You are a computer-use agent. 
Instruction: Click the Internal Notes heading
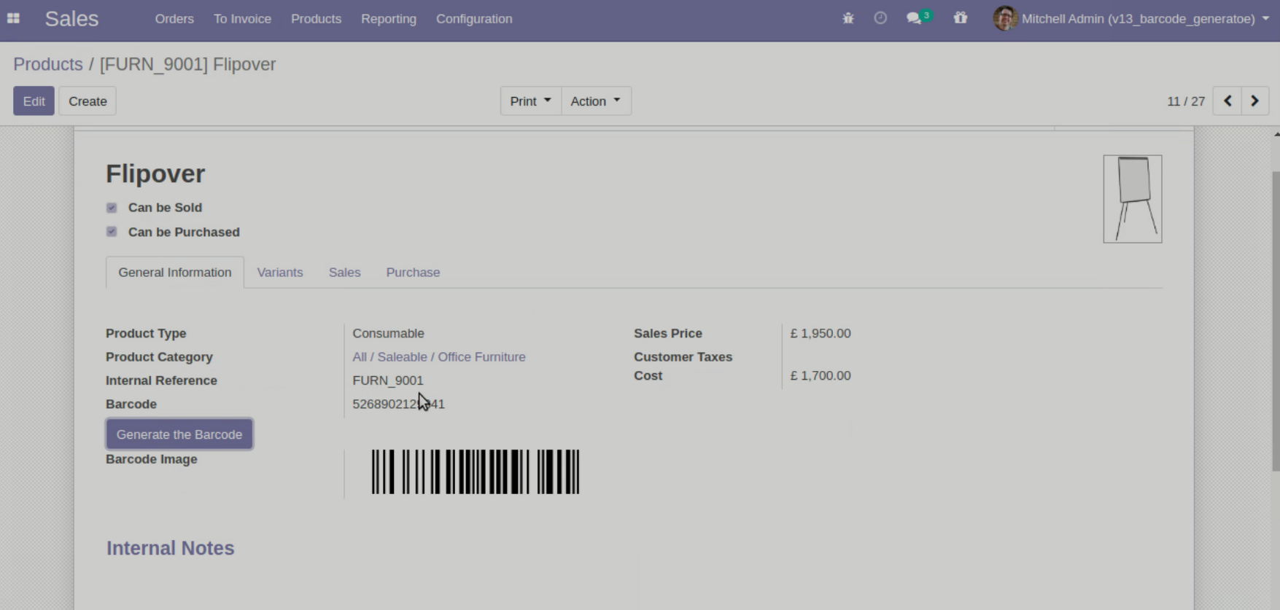click(x=171, y=548)
